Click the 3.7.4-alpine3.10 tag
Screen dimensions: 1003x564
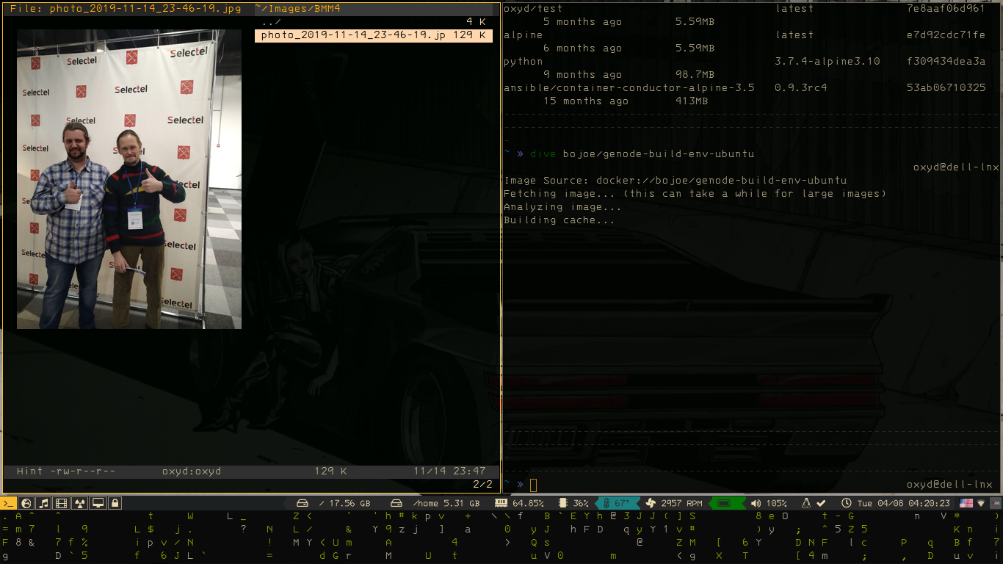828,62
